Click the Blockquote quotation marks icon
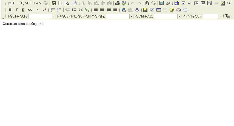The height and width of the screenshot is (126, 234). 81,10
